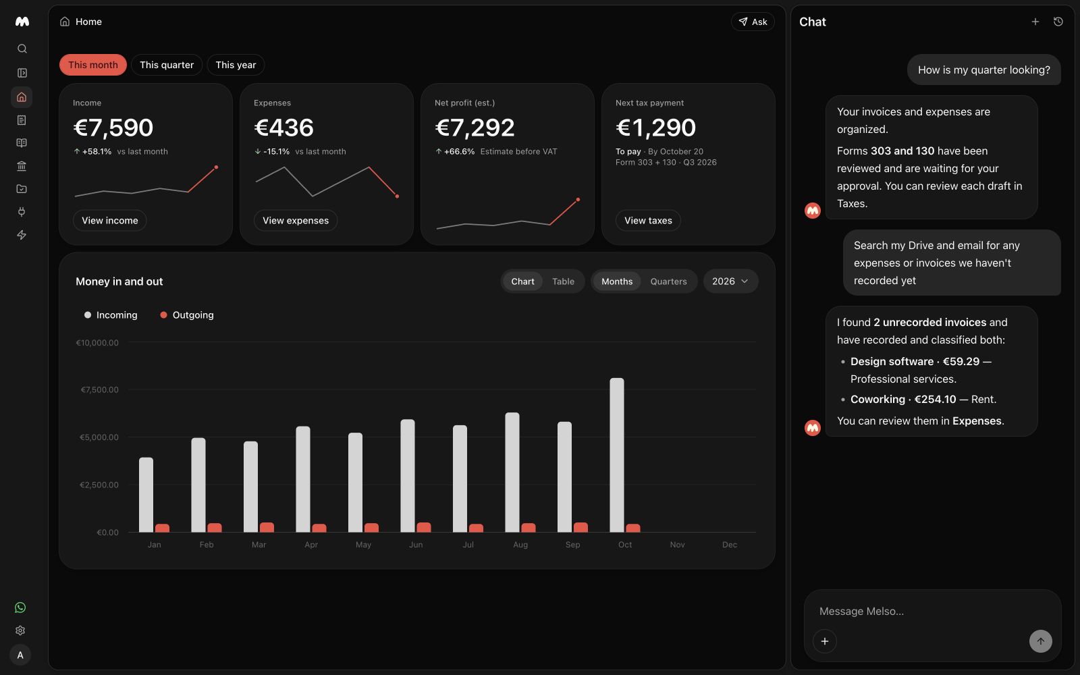This screenshot has height=675, width=1080.
Task: Click the Home breadcrumb tab
Action: tap(81, 22)
